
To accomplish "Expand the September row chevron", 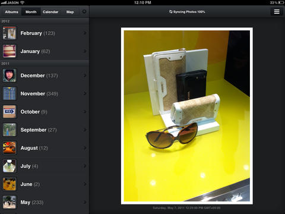I will click(x=85, y=130).
